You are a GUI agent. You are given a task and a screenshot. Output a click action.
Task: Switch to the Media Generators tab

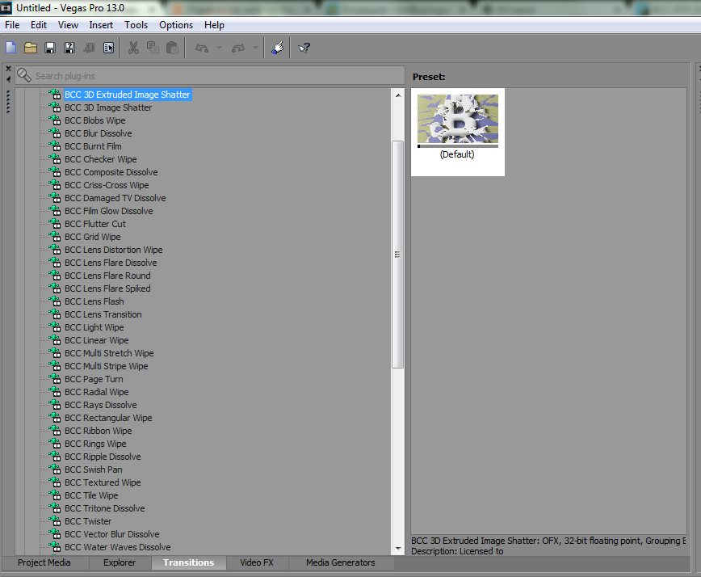click(x=341, y=562)
